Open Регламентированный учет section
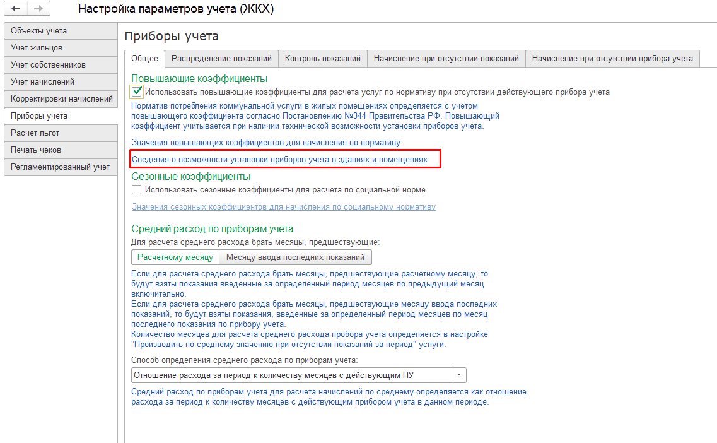Image resolution: width=717 pixels, height=443 pixels. pos(61,167)
